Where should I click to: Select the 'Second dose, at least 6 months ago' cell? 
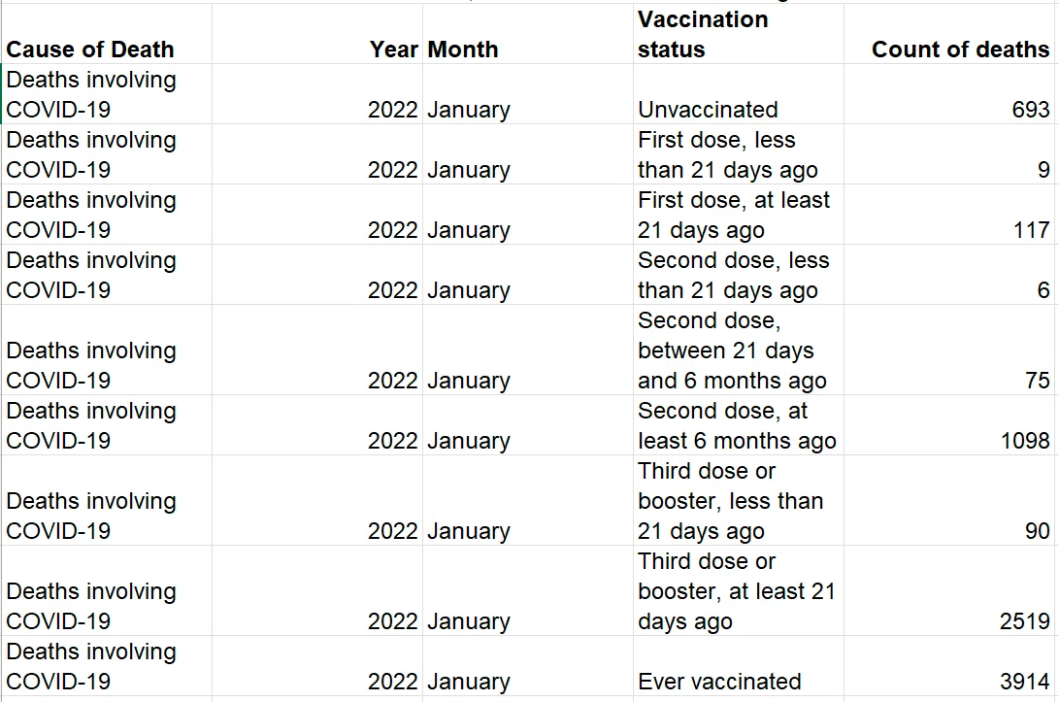[x=739, y=425]
